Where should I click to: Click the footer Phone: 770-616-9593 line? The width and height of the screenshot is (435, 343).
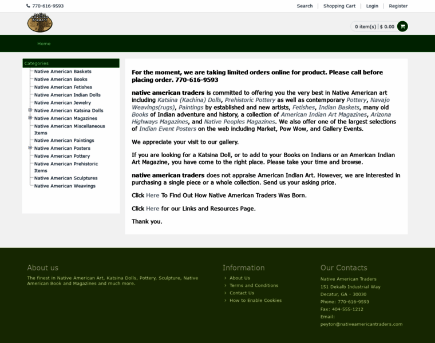[345, 302]
